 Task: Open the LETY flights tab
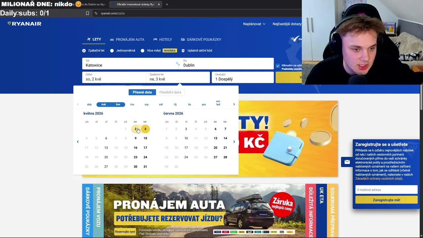pyautogui.click(x=94, y=39)
